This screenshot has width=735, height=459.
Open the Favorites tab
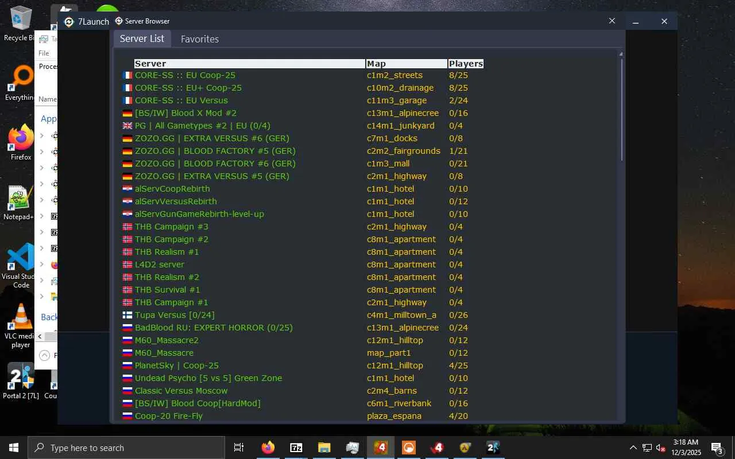click(200, 39)
